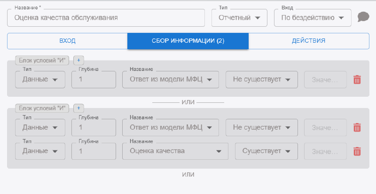Switch to the 'ДЕЙСТВИЯ' tab
The height and width of the screenshot is (194, 376).
pos(308,41)
